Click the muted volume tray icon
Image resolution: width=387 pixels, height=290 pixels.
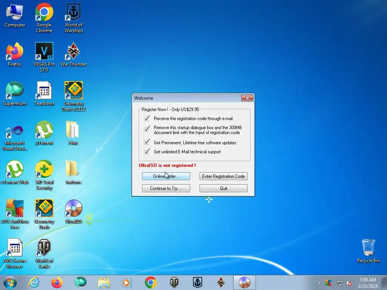349,283
